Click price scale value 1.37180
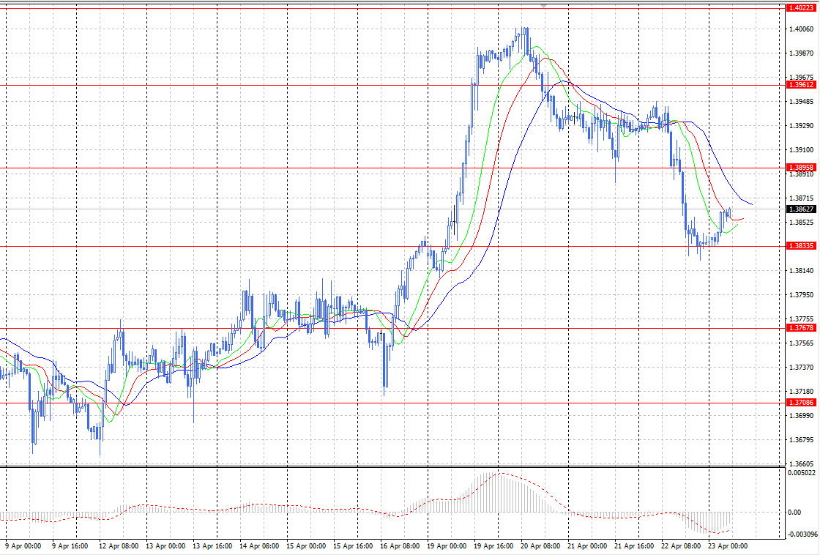This screenshot has width=820, height=555. point(801,392)
